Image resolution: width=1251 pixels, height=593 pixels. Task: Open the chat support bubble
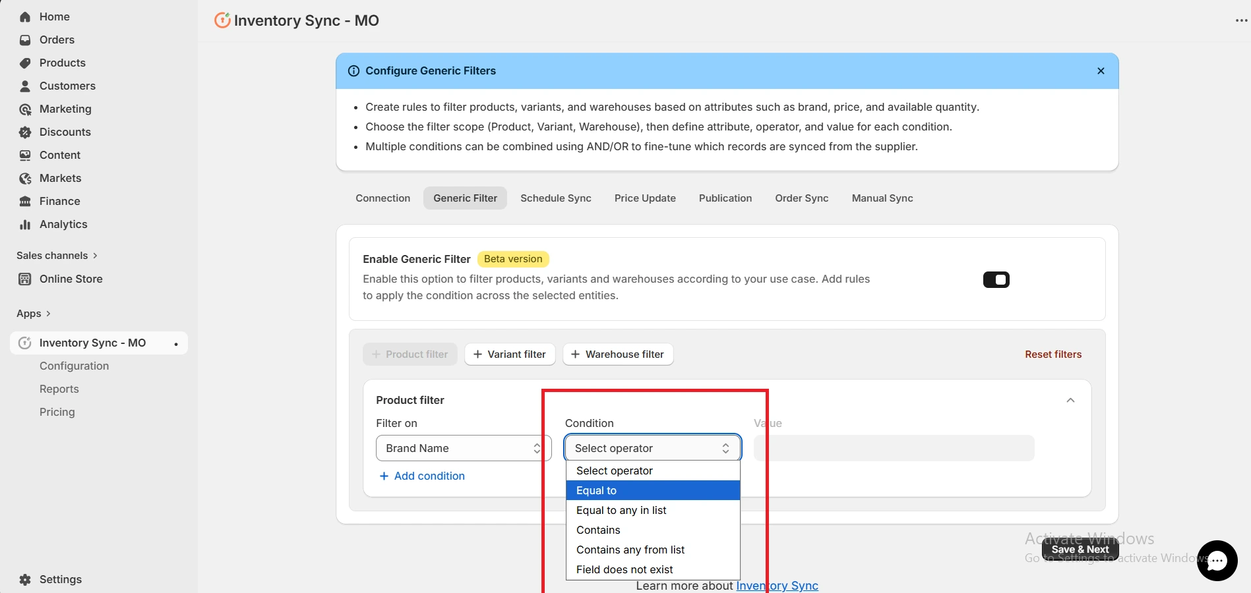tap(1217, 561)
